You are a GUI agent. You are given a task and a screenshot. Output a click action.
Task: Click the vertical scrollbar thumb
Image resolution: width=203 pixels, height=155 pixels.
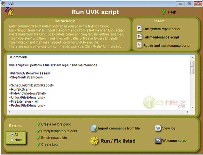[x=192, y=67]
